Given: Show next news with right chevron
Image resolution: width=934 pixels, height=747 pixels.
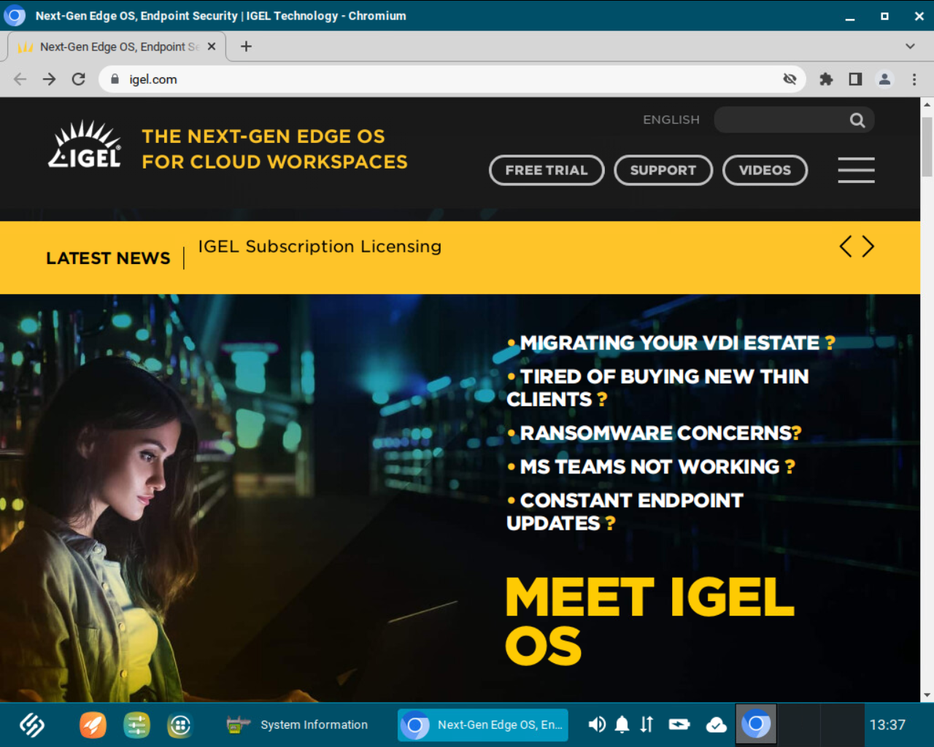Looking at the screenshot, I should (x=868, y=247).
